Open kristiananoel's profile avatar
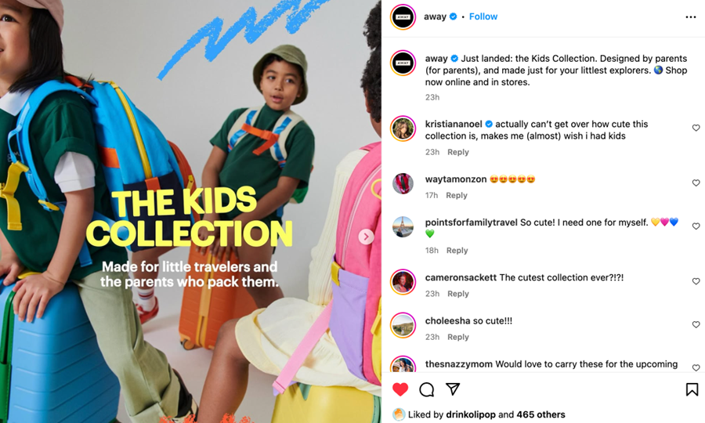This screenshot has height=423, width=705. [x=403, y=128]
